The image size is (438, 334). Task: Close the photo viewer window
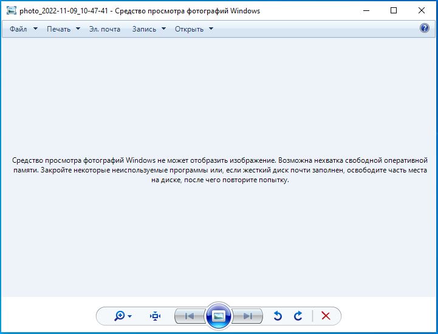(x=422, y=10)
